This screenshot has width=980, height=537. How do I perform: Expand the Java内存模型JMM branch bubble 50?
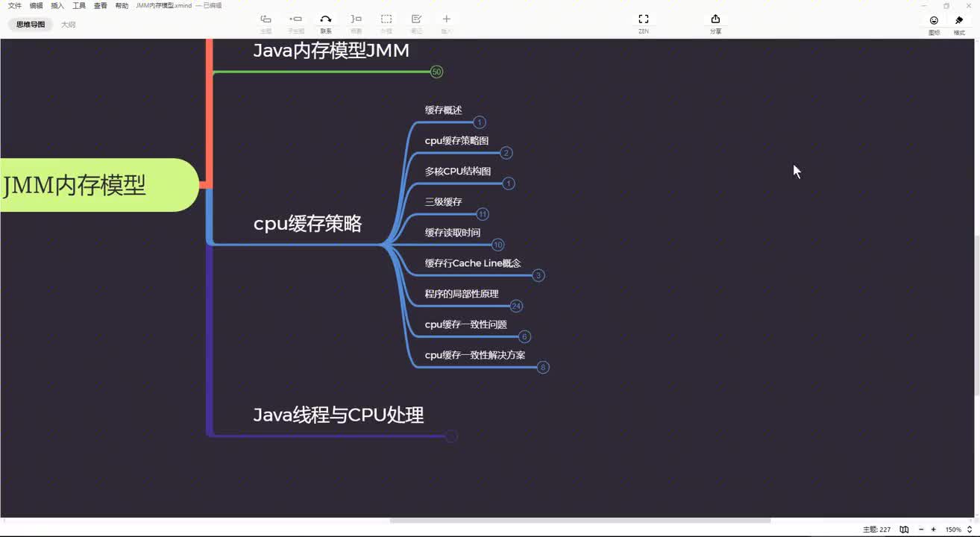[436, 72]
